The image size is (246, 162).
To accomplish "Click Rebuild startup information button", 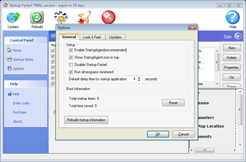I will [x=86, y=120].
